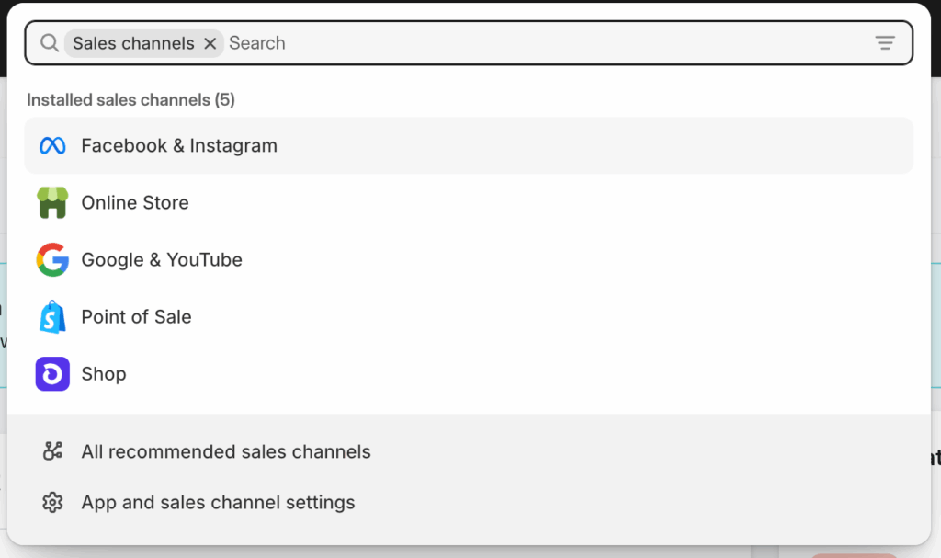Image resolution: width=941 pixels, height=558 pixels.
Task: Click the magnifying glass search icon
Action: (50, 43)
